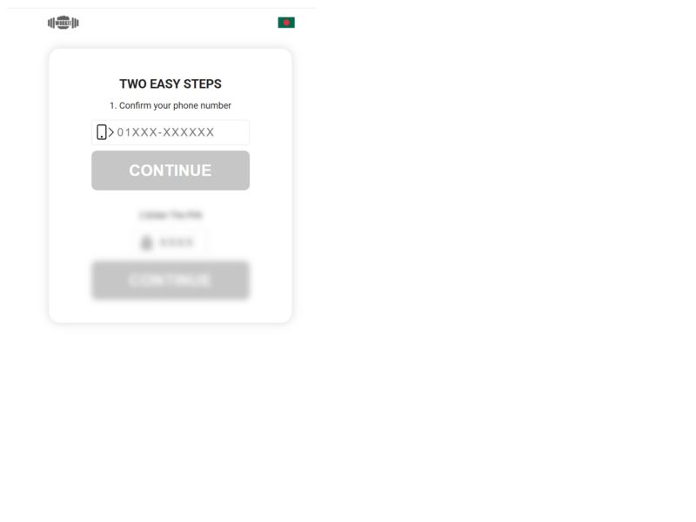Click the red circle on the flag
696x522 pixels.
286,23
